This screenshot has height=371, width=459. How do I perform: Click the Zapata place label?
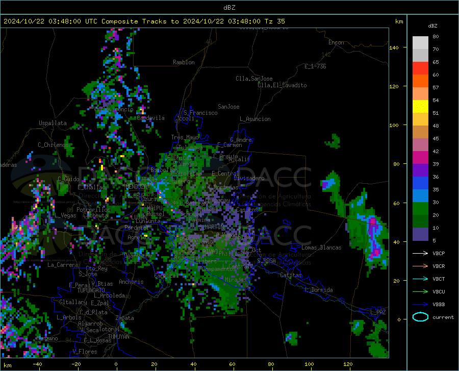[125, 318]
